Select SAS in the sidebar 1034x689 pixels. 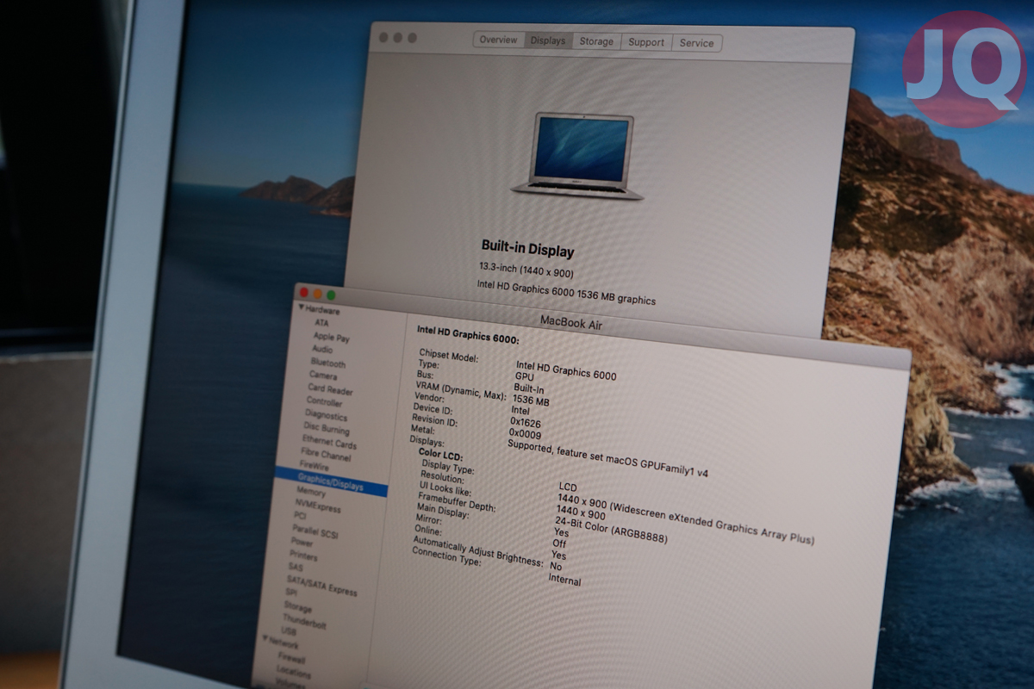pos(295,568)
